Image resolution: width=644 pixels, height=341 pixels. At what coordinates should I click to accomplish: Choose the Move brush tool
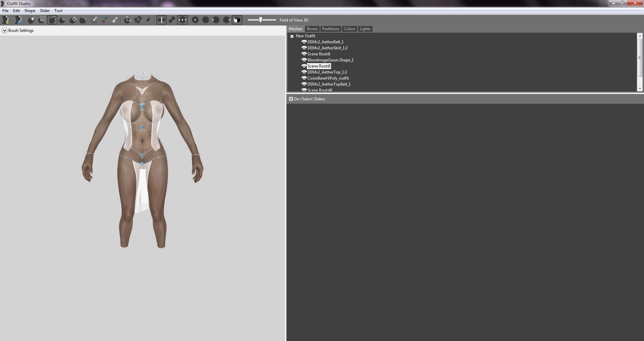point(73,20)
